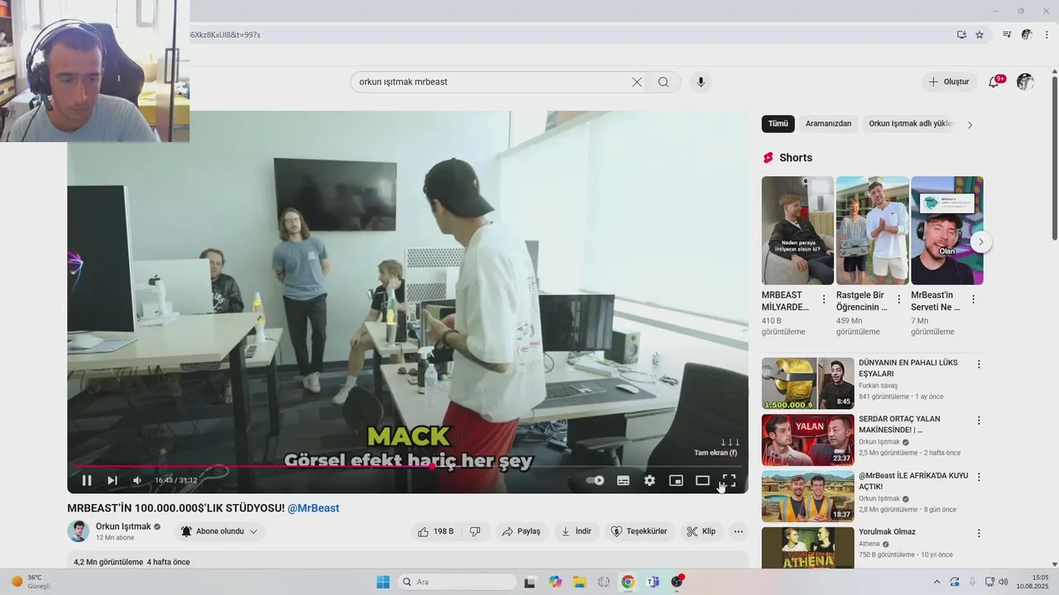Open SERDAR ORTAÇ YALAN MAKİNESİNDE video title

[x=899, y=424]
